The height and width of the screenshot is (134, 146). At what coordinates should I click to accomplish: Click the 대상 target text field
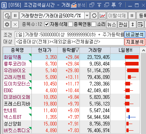pos(69,42)
